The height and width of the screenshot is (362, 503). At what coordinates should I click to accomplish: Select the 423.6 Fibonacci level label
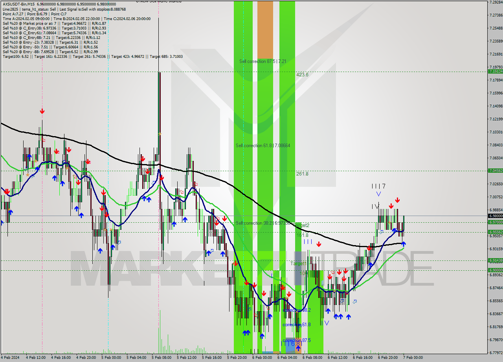click(302, 74)
